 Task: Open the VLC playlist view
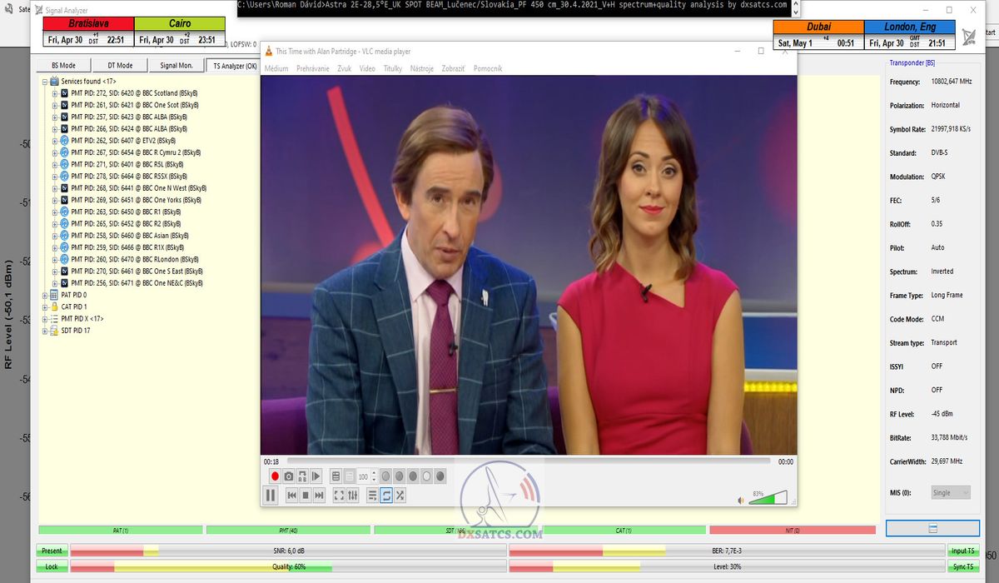pyautogui.click(x=372, y=496)
